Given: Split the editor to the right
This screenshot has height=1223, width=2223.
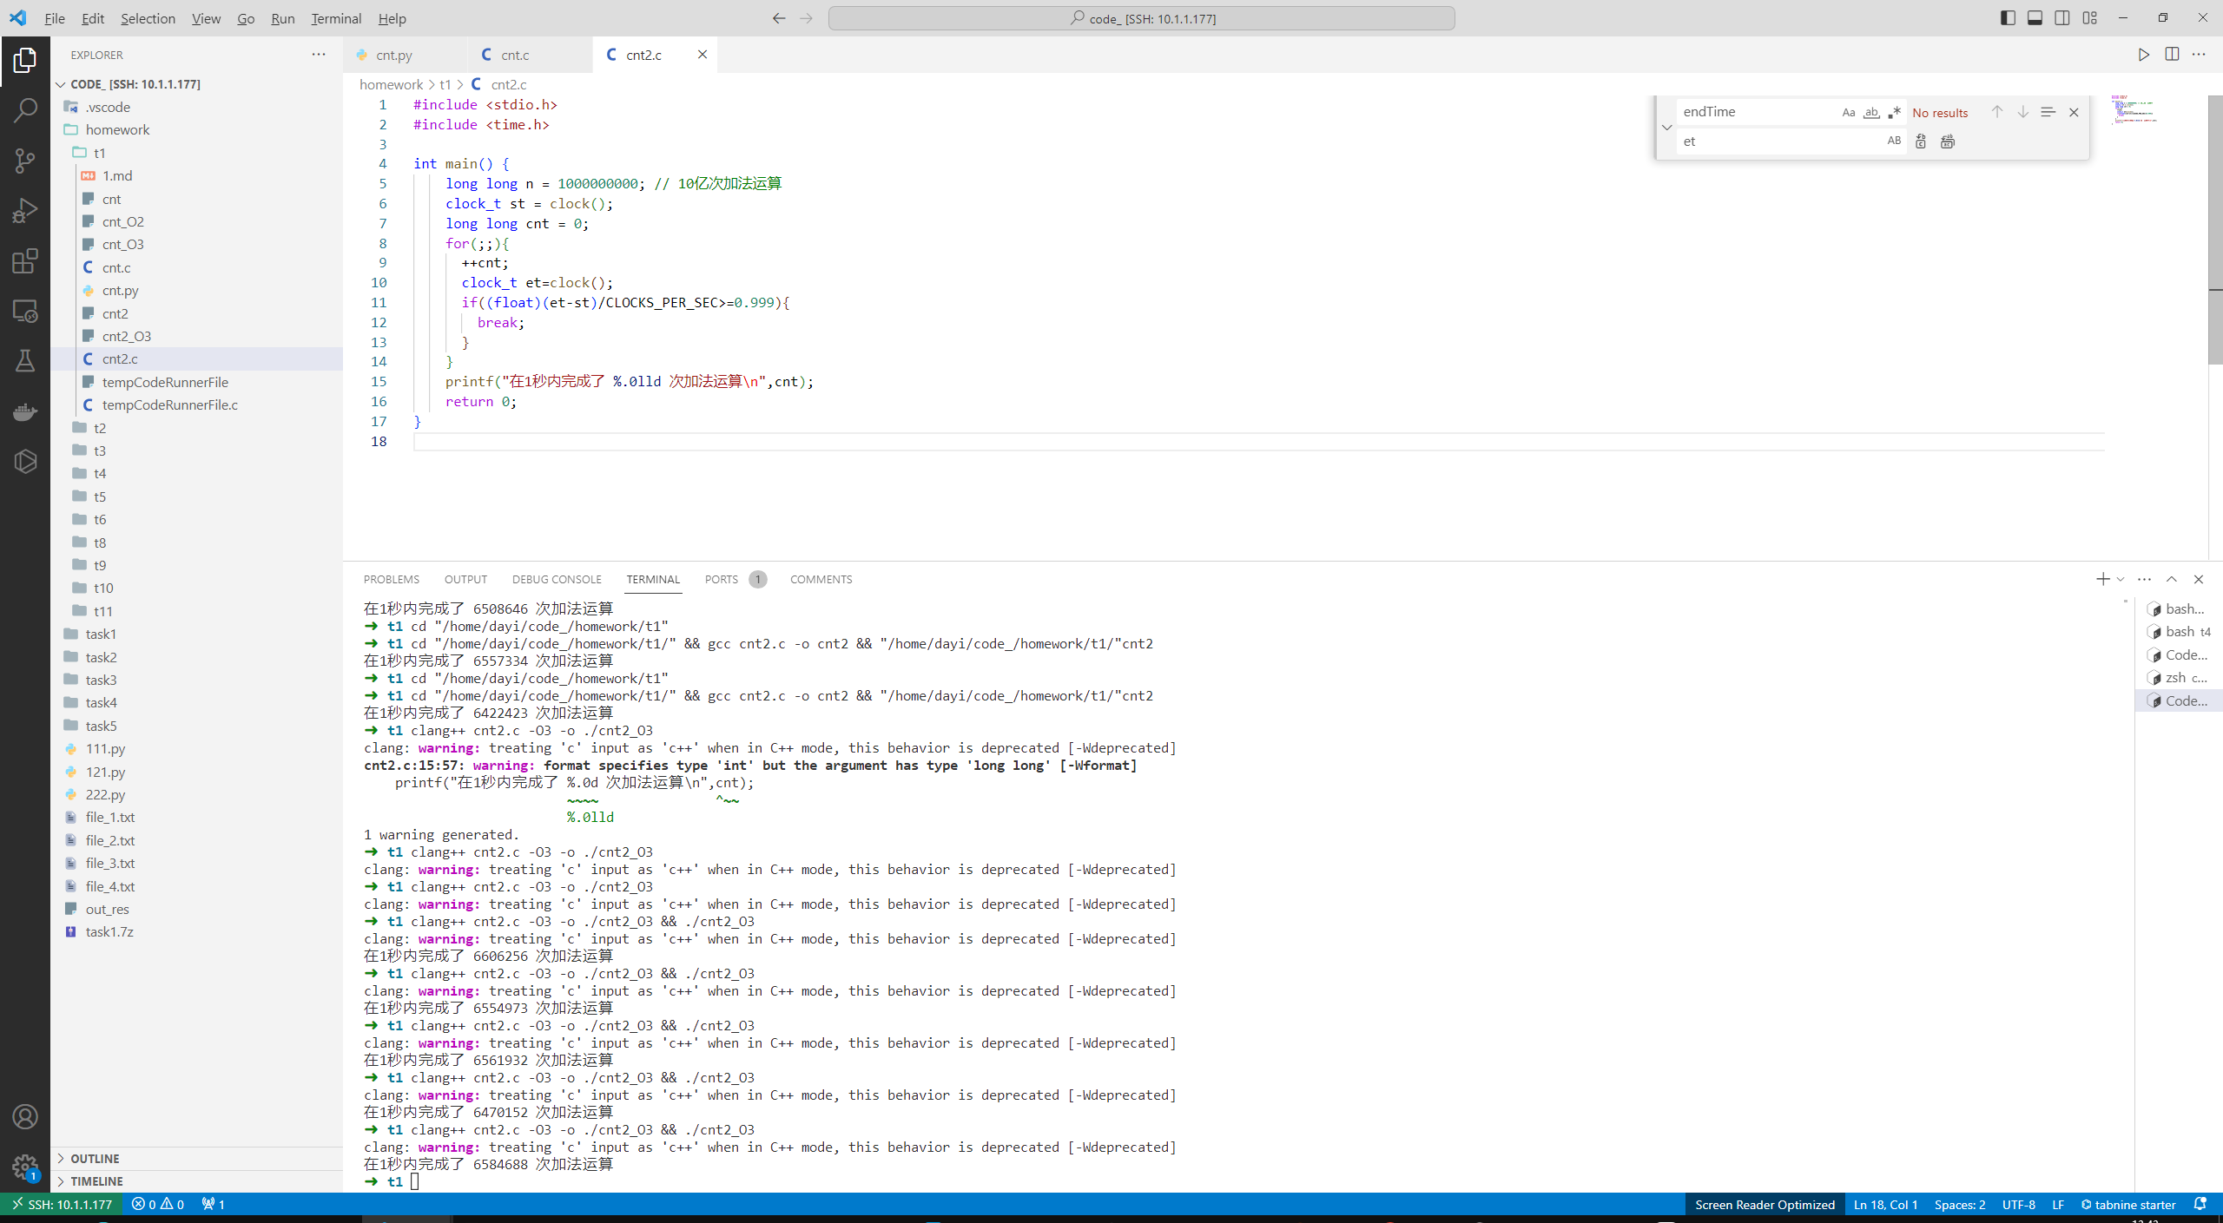Looking at the screenshot, I should point(2171,55).
